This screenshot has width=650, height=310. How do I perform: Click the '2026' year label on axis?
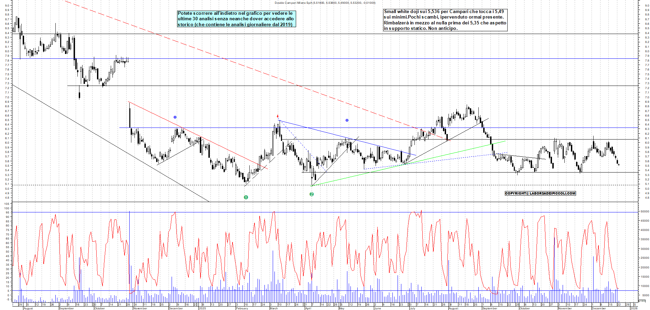click(633, 308)
